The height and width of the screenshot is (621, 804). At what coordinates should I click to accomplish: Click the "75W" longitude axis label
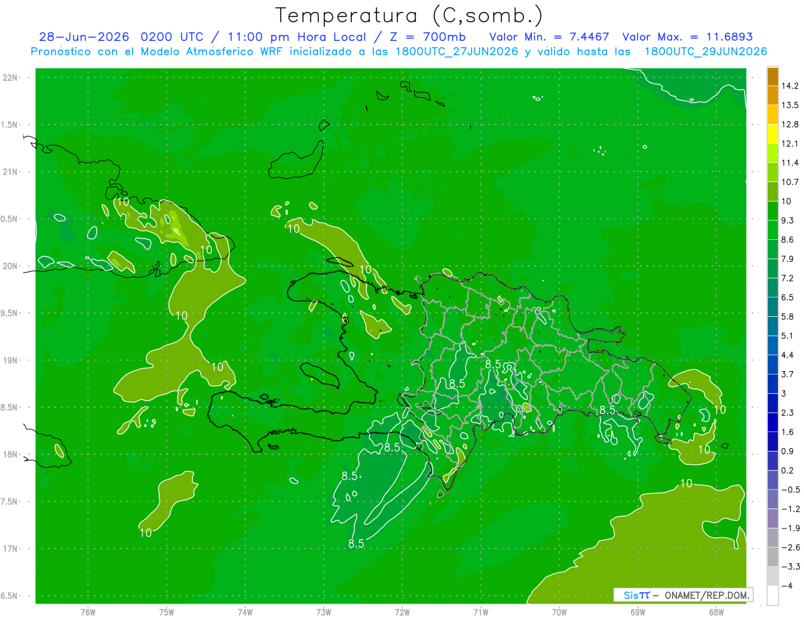pos(167,612)
